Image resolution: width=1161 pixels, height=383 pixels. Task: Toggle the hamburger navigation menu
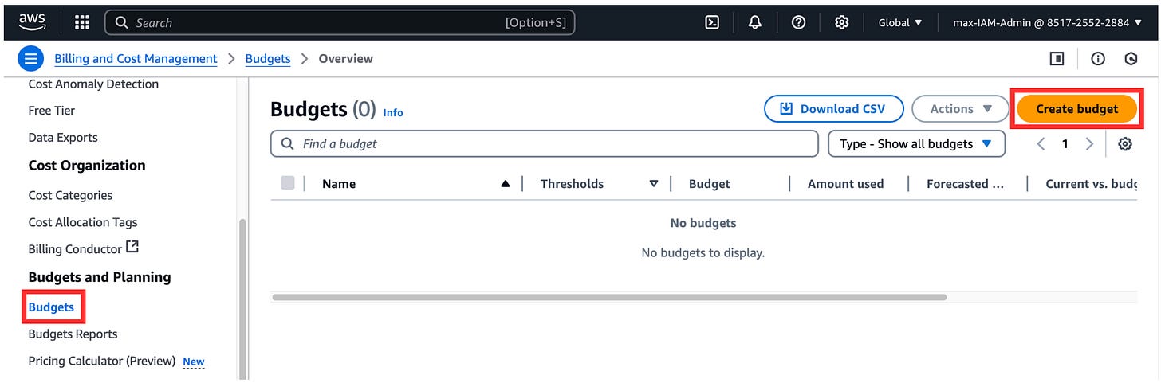[30, 59]
